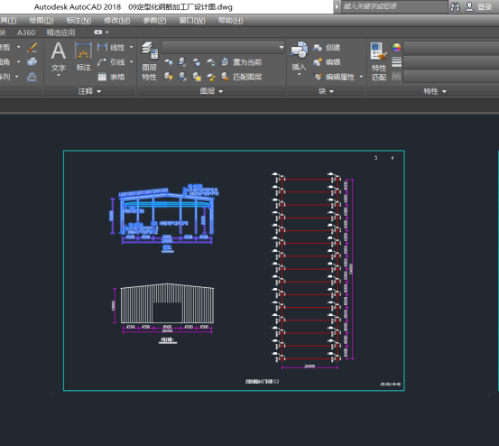
Task: Expand the 文字 text dropdown arrow
Action: 59,75
